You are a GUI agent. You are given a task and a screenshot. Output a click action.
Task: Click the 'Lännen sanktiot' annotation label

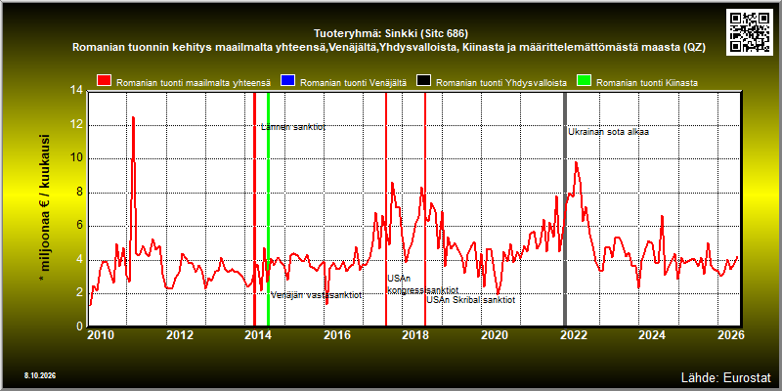tap(293, 127)
